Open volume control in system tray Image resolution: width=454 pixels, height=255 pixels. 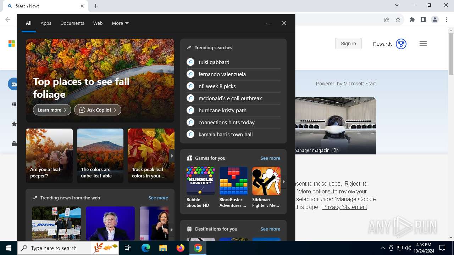click(x=408, y=248)
